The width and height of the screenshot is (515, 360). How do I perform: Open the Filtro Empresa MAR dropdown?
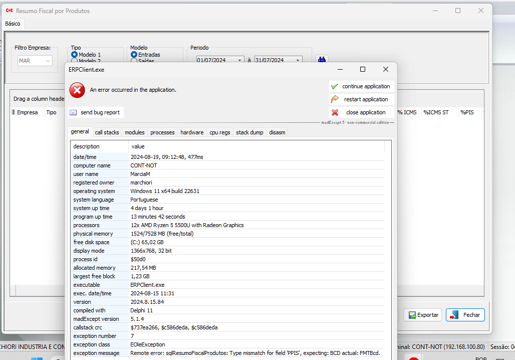(48, 61)
